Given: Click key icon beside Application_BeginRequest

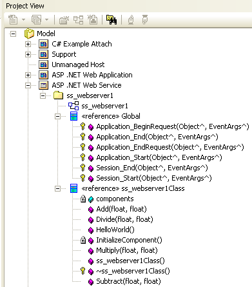Looking at the screenshot, I should click(x=82, y=126).
